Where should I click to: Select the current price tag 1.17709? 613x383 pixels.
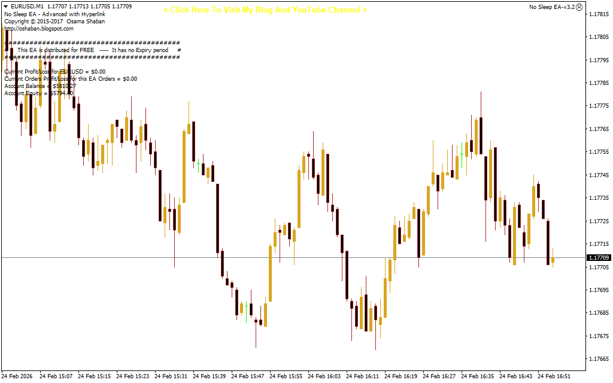[599, 258]
